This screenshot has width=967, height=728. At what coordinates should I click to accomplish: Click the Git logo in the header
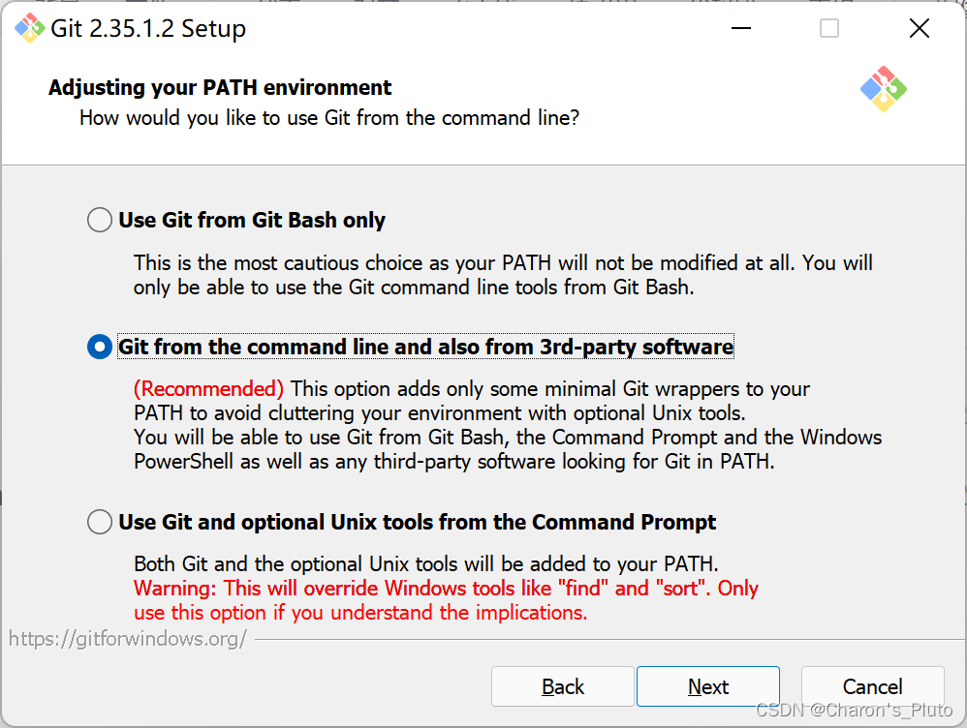pyautogui.click(x=883, y=89)
